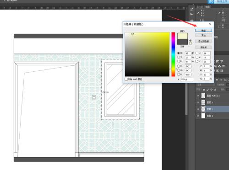Select the B (brightness) radio button
229x170 pixels.
[179, 61]
